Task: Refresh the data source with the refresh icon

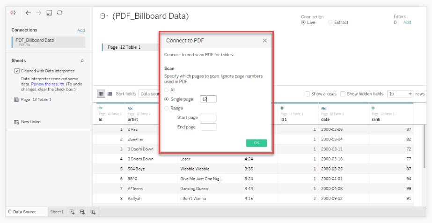Action: (x=59, y=13)
